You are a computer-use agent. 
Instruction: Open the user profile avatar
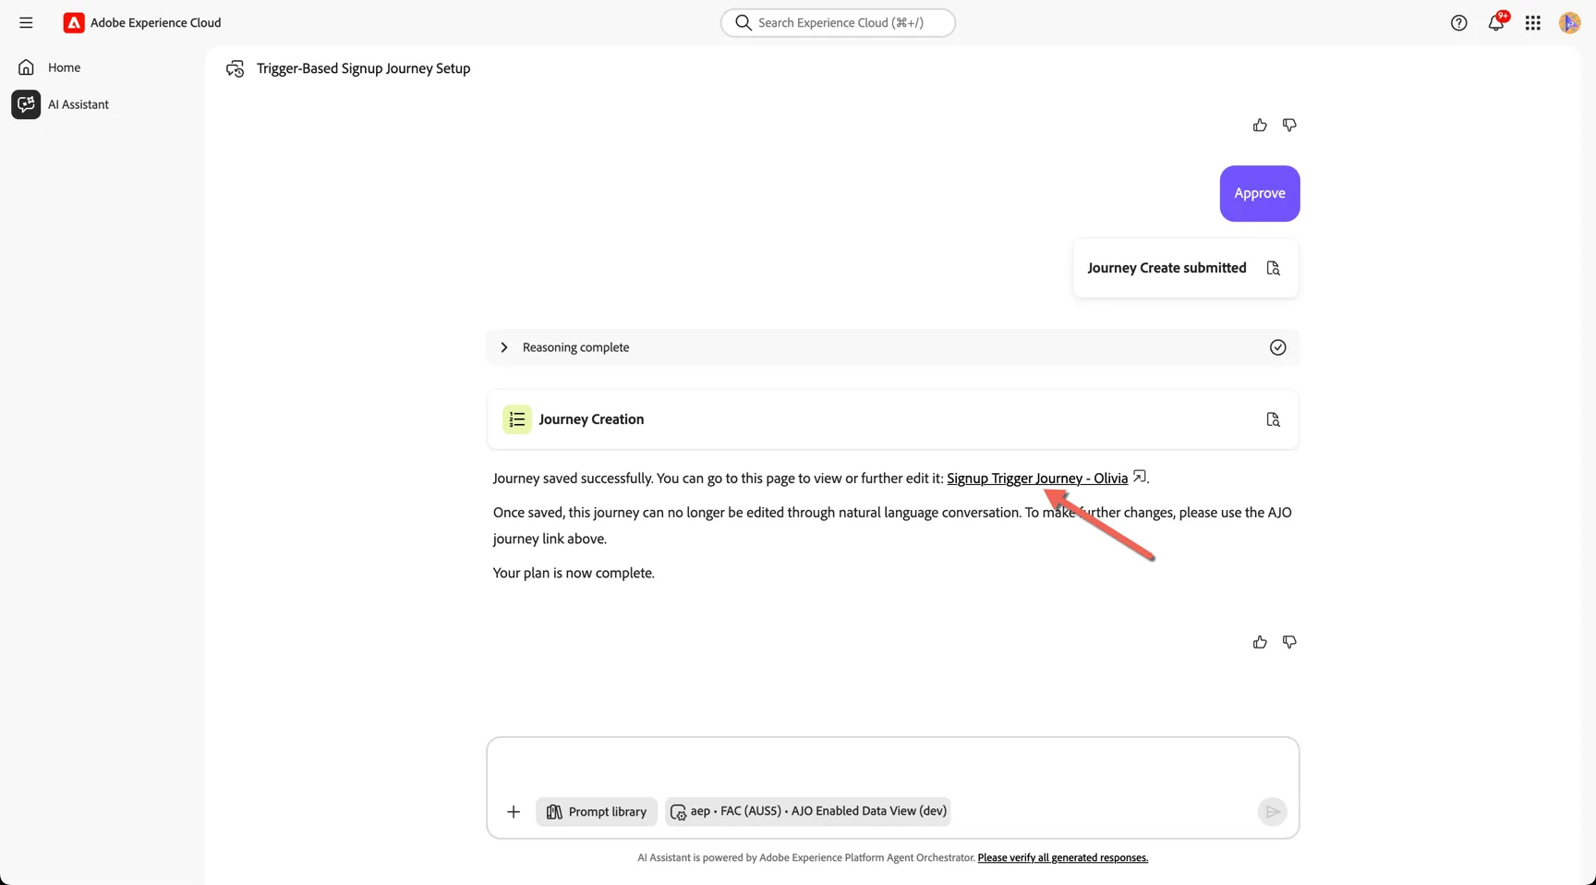[1569, 23]
